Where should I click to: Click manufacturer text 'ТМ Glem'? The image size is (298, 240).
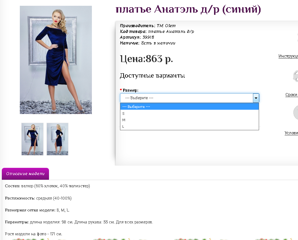(166, 26)
